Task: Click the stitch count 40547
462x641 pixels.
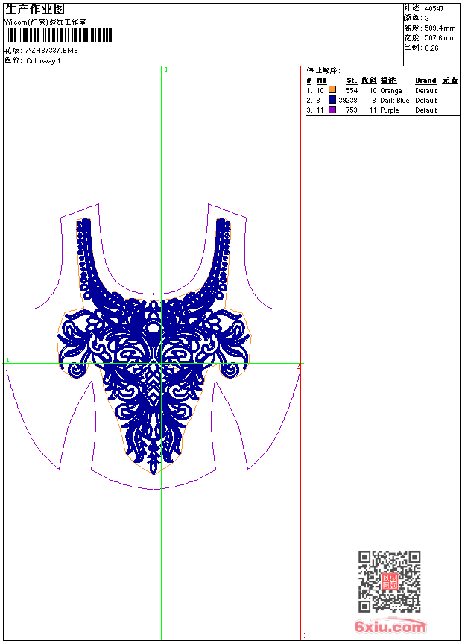Action: (434, 9)
